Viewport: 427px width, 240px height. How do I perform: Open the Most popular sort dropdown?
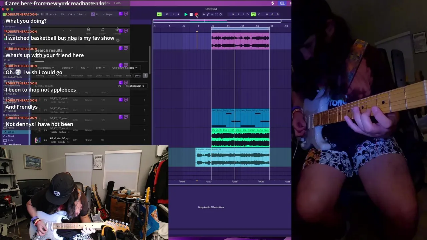point(135,86)
